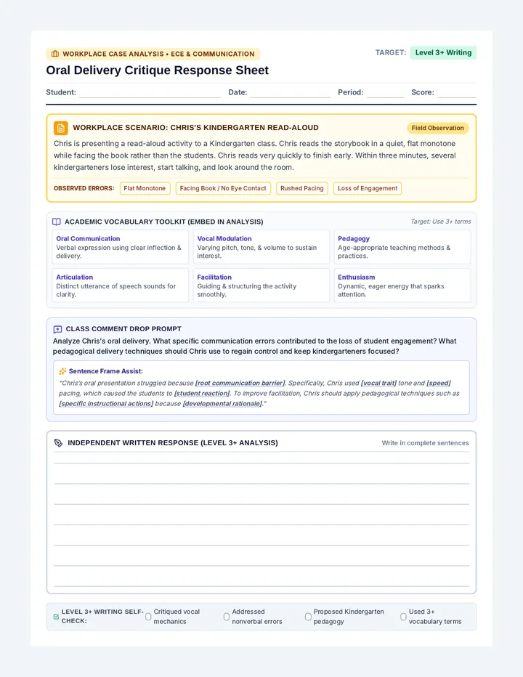Check the Addressed nonverbal errors box
The width and height of the screenshot is (523, 677).
pyautogui.click(x=227, y=617)
